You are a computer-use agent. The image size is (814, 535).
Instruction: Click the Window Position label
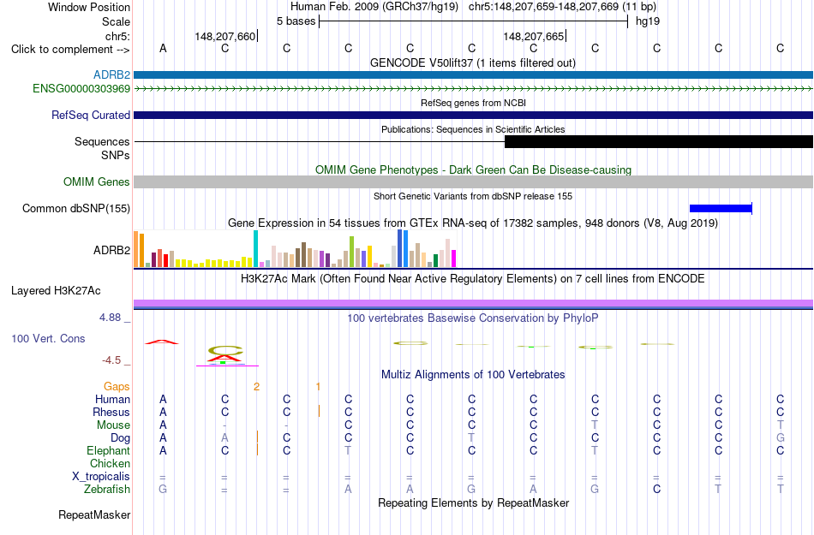pyautogui.click(x=89, y=7)
